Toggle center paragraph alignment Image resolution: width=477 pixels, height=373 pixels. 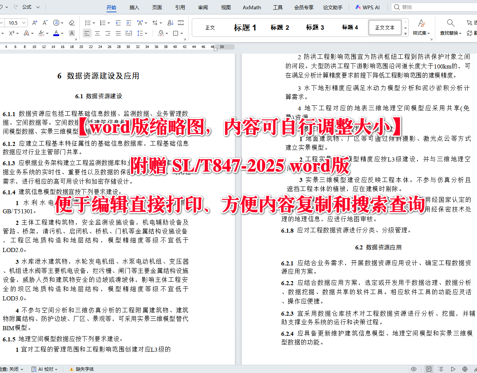(97, 33)
